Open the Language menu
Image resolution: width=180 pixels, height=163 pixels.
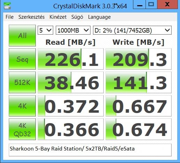click(x=99, y=17)
